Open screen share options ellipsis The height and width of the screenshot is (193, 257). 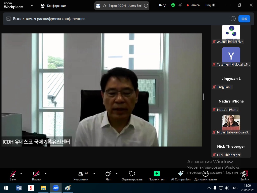point(146,6)
